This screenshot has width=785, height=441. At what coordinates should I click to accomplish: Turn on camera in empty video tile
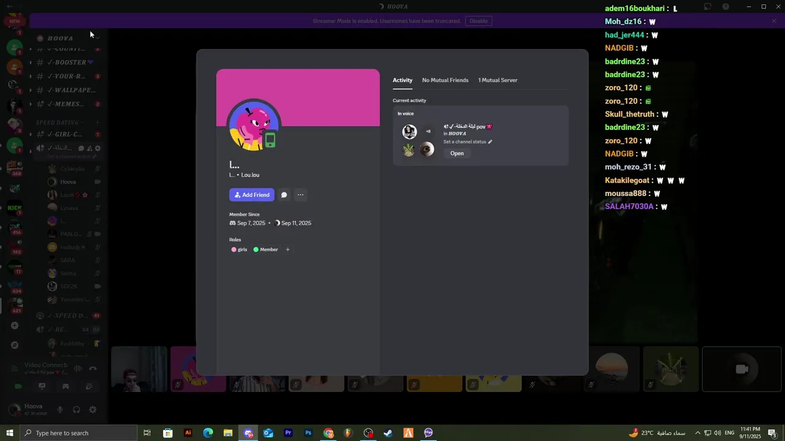coord(741,369)
